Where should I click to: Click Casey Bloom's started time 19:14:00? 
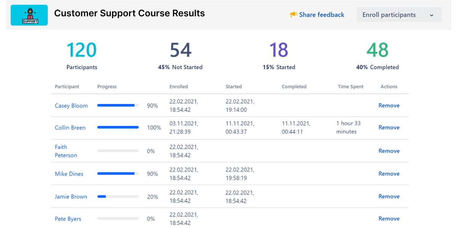click(x=236, y=110)
